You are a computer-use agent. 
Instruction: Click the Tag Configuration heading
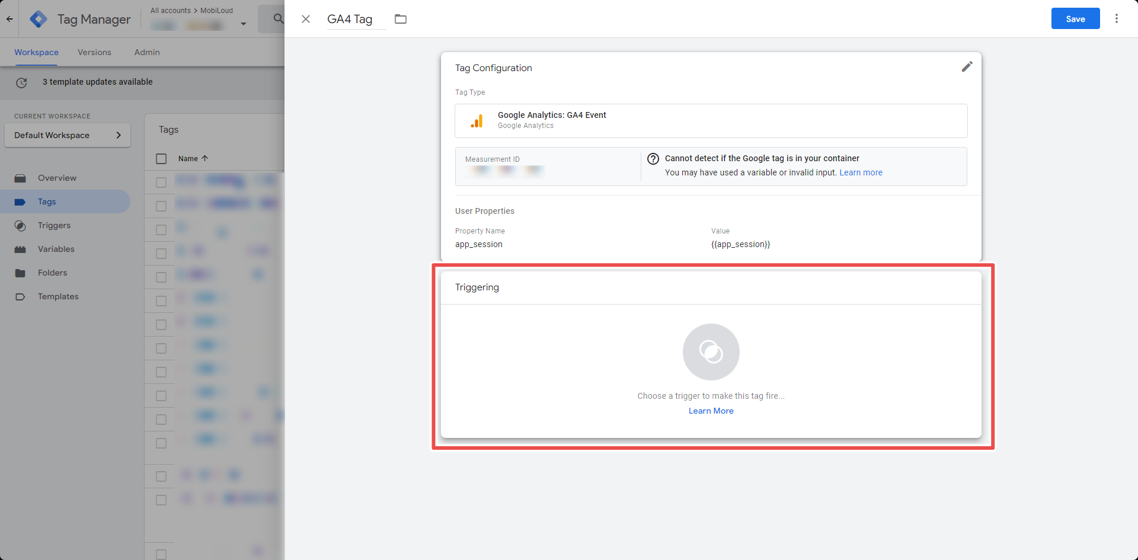[494, 68]
